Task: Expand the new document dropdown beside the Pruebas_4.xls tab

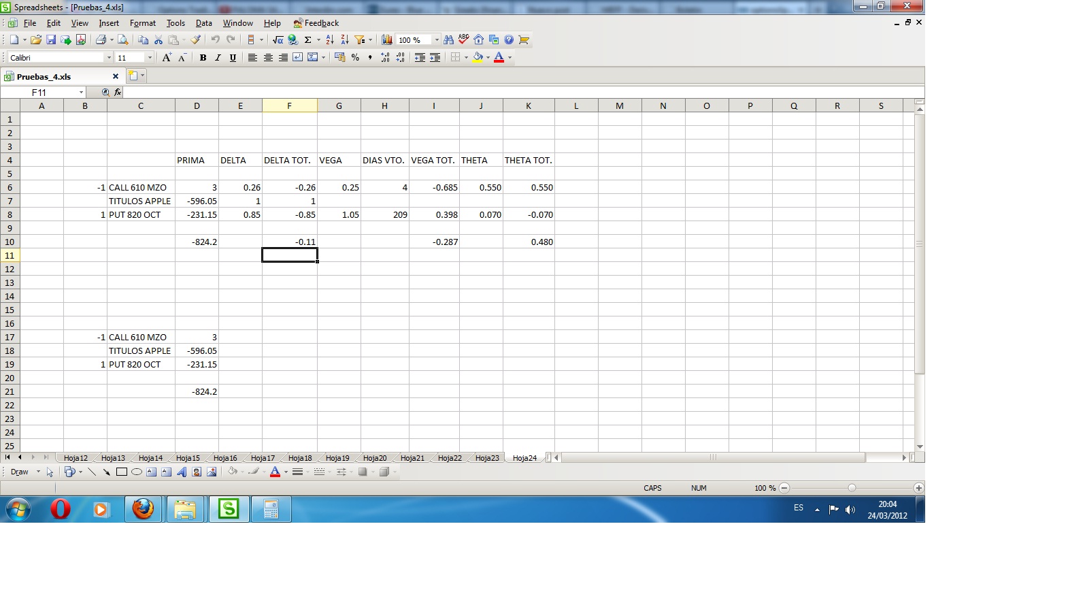Action: pos(142,76)
